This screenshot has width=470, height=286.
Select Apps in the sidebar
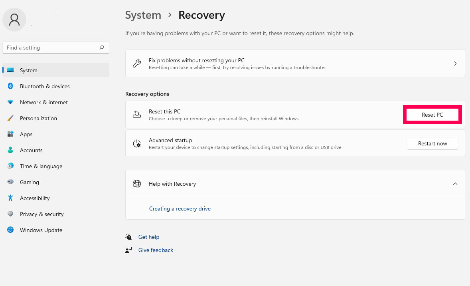click(56, 134)
